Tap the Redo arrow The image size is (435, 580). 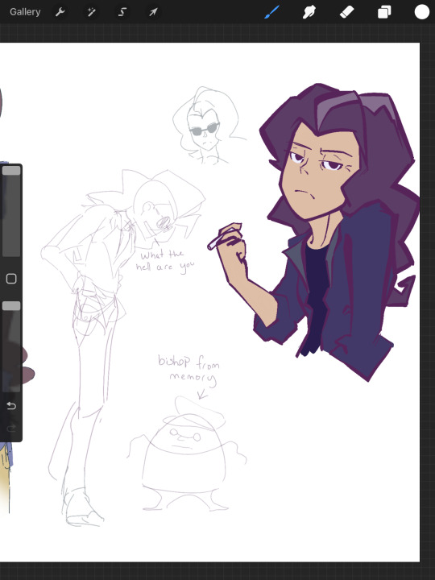pos(11,429)
